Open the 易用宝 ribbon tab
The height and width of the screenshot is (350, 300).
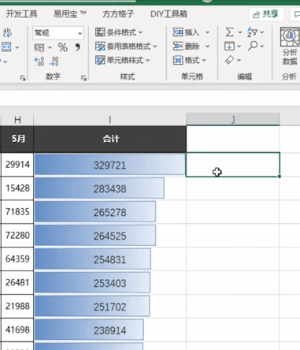point(70,14)
